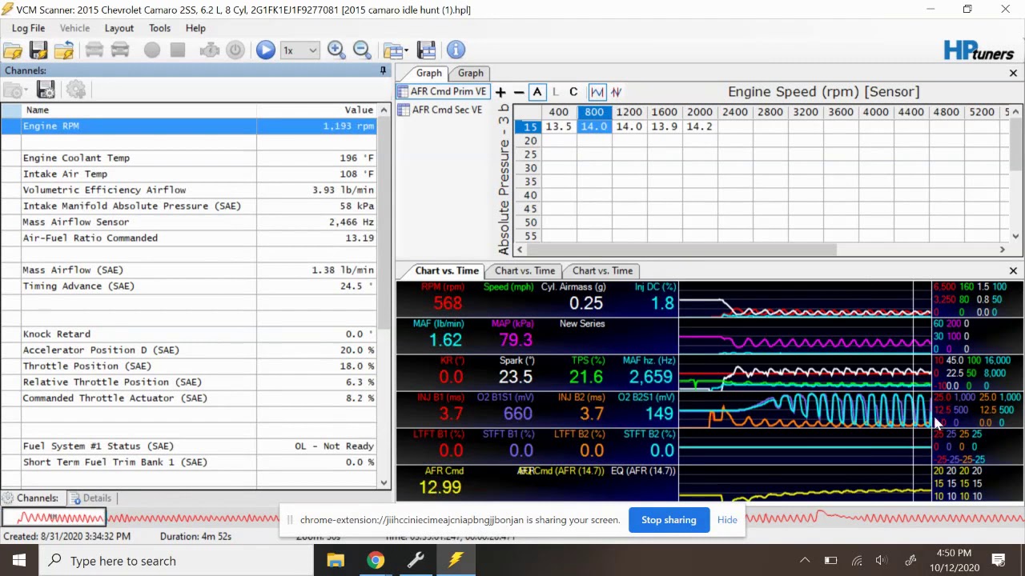The height and width of the screenshot is (576, 1025).
Task: Click the gray stop square button
Action: [x=178, y=50]
